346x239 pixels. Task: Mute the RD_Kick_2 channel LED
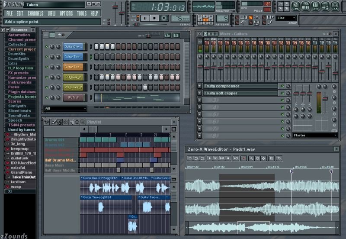[x=47, y=77]
